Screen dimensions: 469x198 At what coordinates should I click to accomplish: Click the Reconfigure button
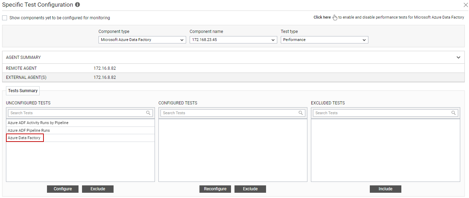(215, 189)
